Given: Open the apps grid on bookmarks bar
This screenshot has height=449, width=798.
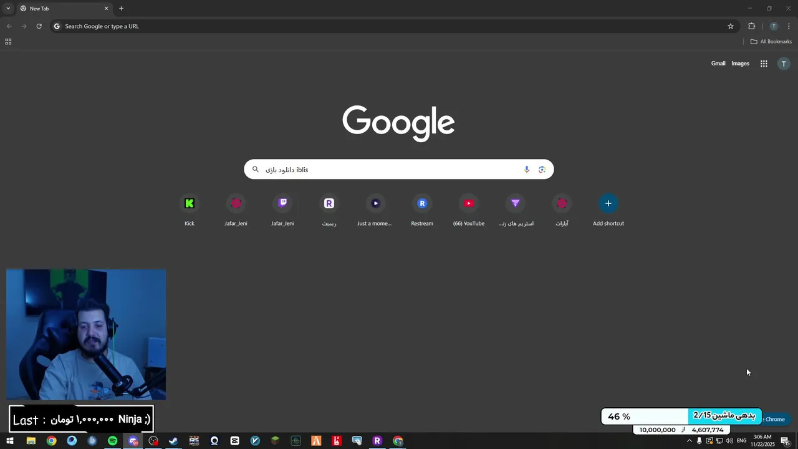Looking at the screenshot, I should pyautogui.click(x=8, y=42).
